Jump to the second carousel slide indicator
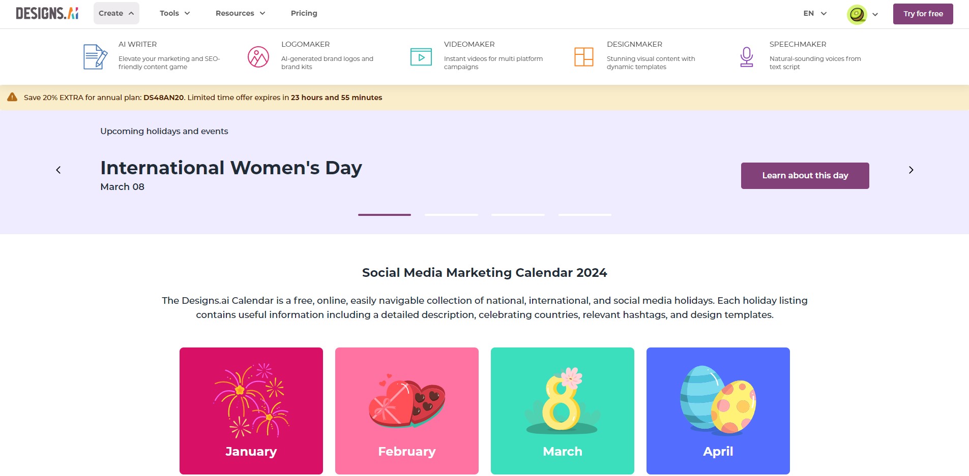Viewport: 969px width, 476px height. pyautogui.click(x=451, y=215)
